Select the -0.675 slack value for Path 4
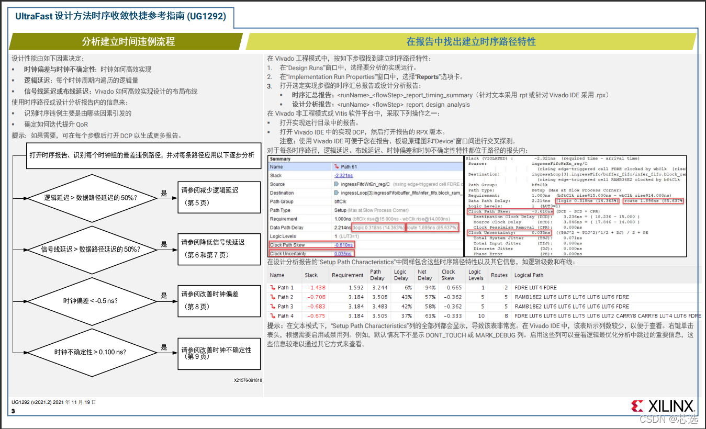706x429 pixels. click(x=317, y=316)
